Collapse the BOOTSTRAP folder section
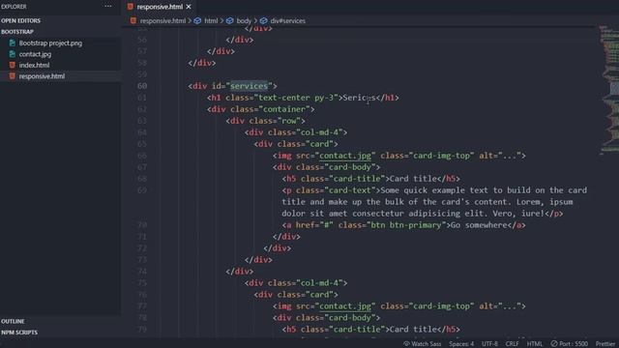This screenshot has height=348, width=619. click(x=17, y=32)
